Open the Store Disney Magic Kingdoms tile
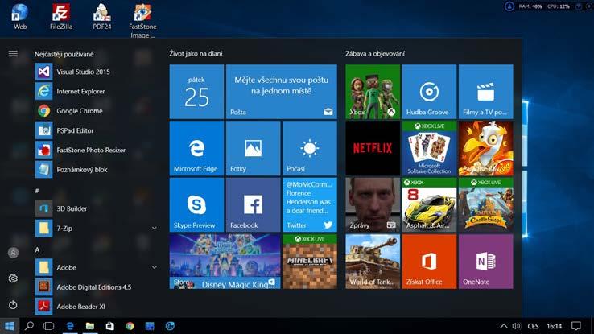 tap(225, 262)
